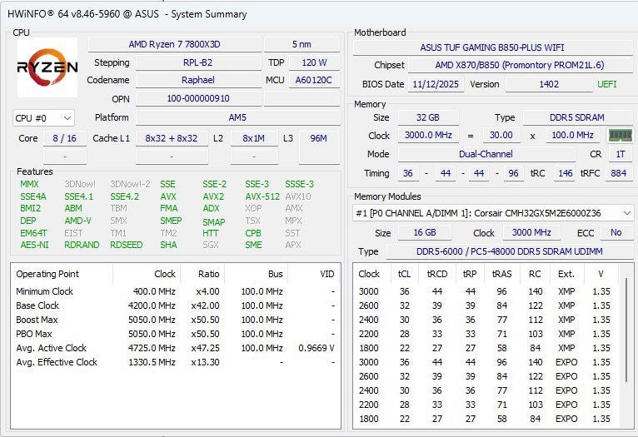Click the Ryzen CPU logo image
638x437 pixels.
tap(47, 67)
